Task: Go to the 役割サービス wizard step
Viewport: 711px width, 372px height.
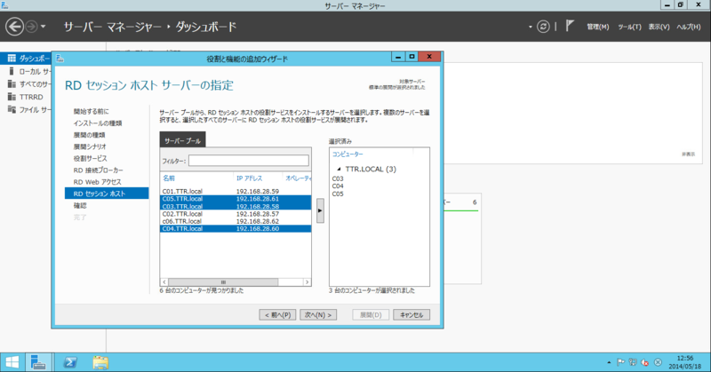Action: click(x=91, y=159)
